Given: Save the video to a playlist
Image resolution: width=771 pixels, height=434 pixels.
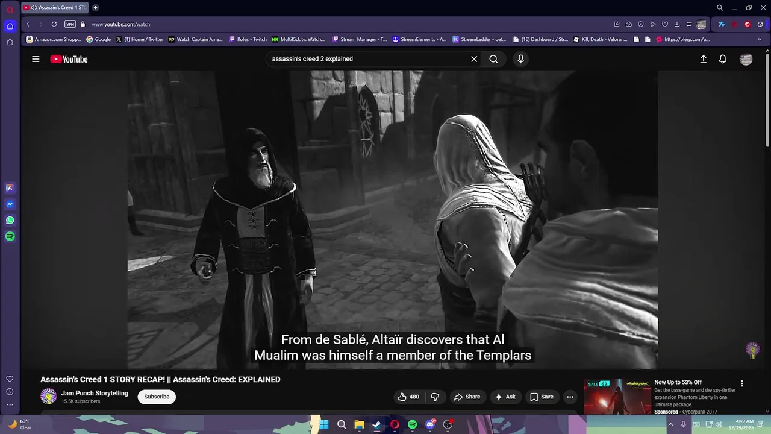Looking at the screenshot, I should (541, 397).
